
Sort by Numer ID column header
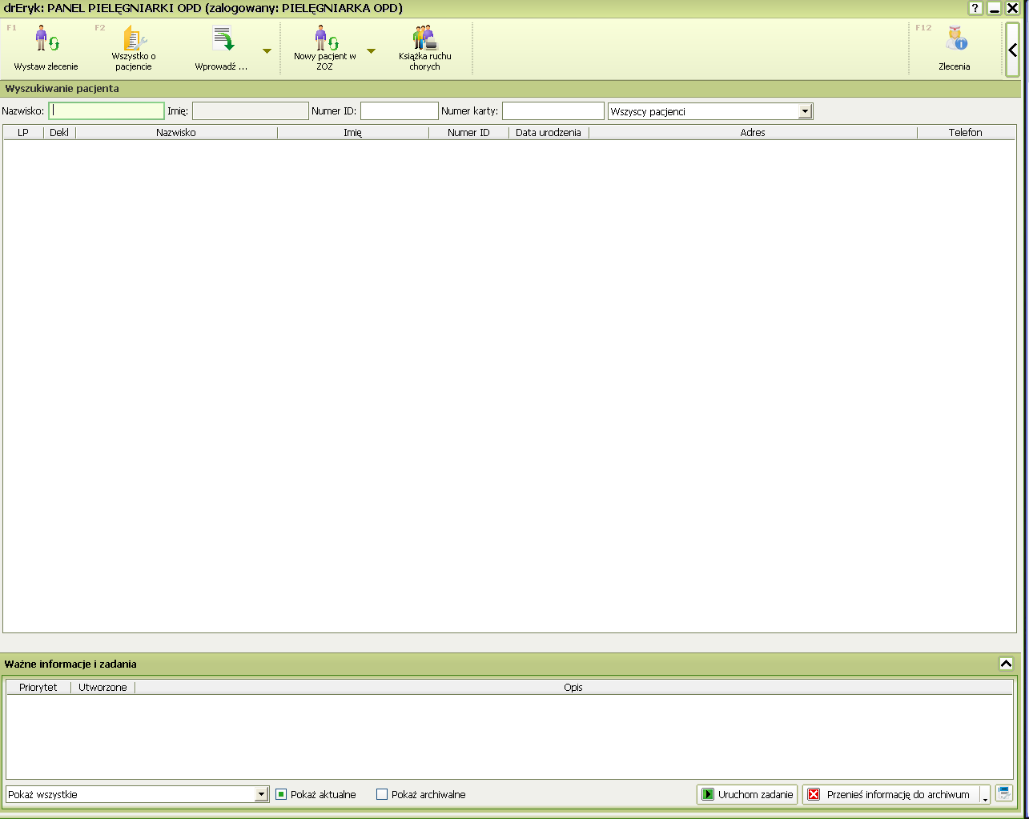[468, 133]
